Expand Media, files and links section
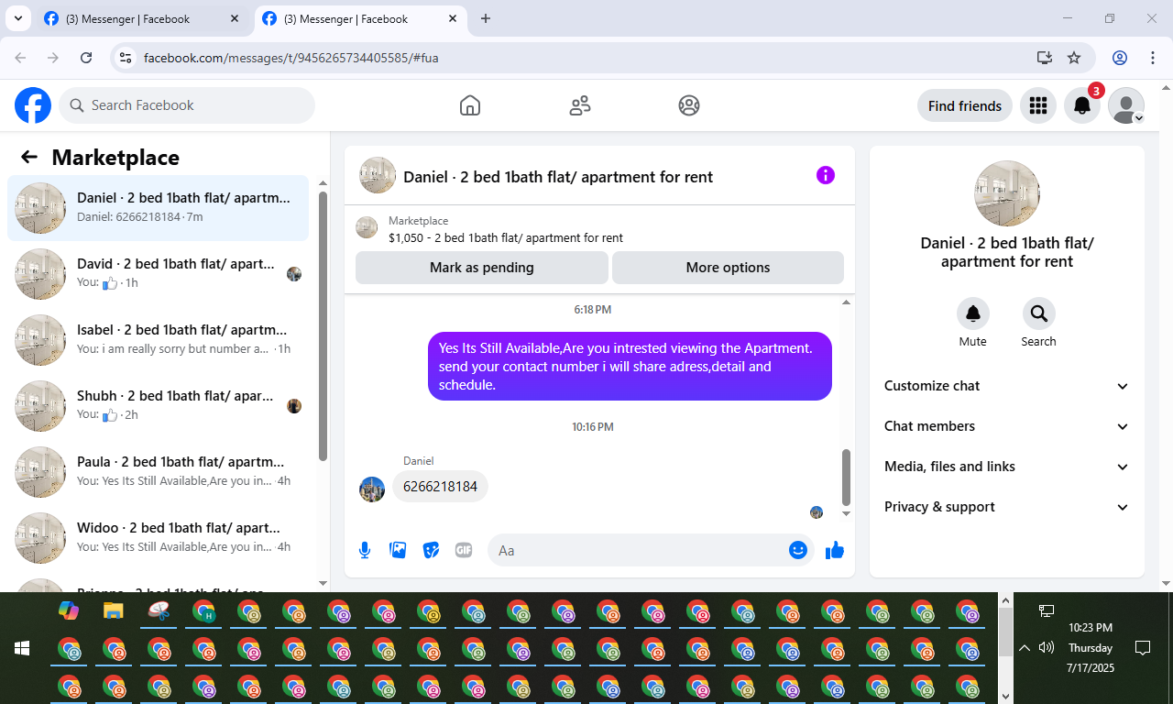Screen dimensions: 1173x704 coord(1007,467)
